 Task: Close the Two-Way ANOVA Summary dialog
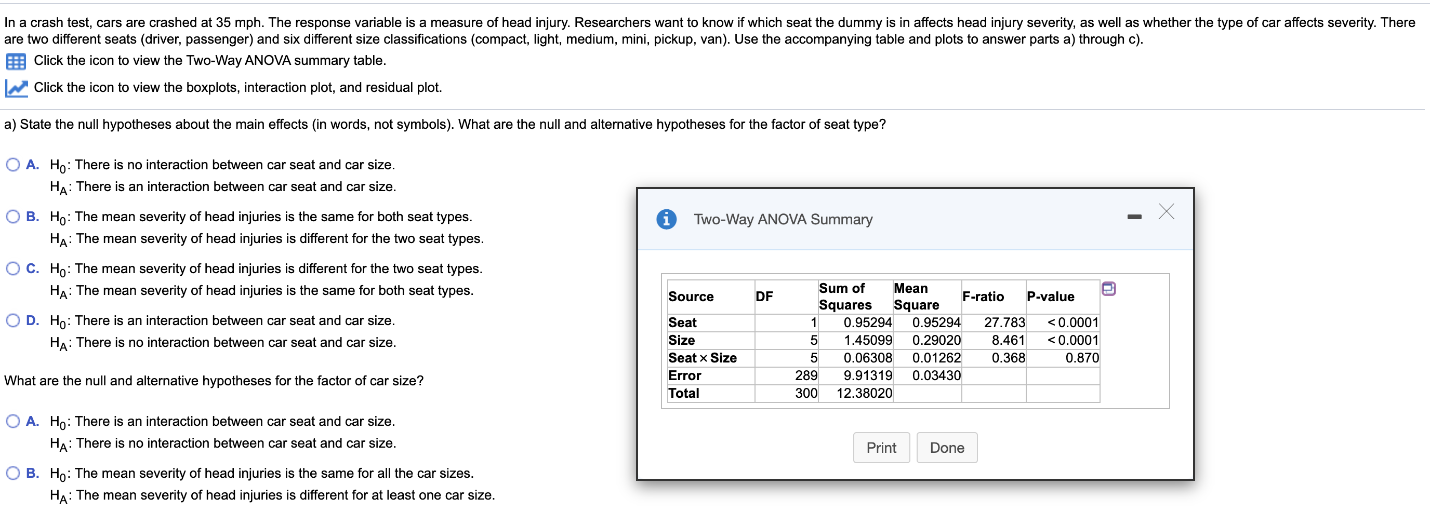point(1167,211)
